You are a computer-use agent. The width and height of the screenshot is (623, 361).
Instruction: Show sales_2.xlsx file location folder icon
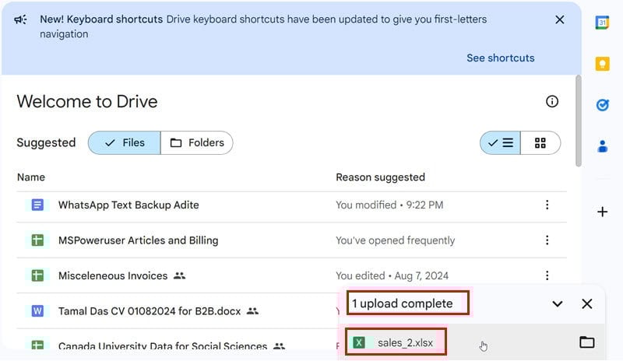[x=587, y=342]
